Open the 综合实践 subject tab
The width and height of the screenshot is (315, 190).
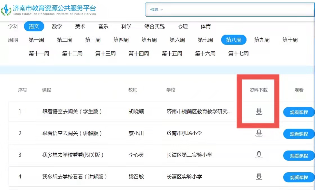[154, 26]
